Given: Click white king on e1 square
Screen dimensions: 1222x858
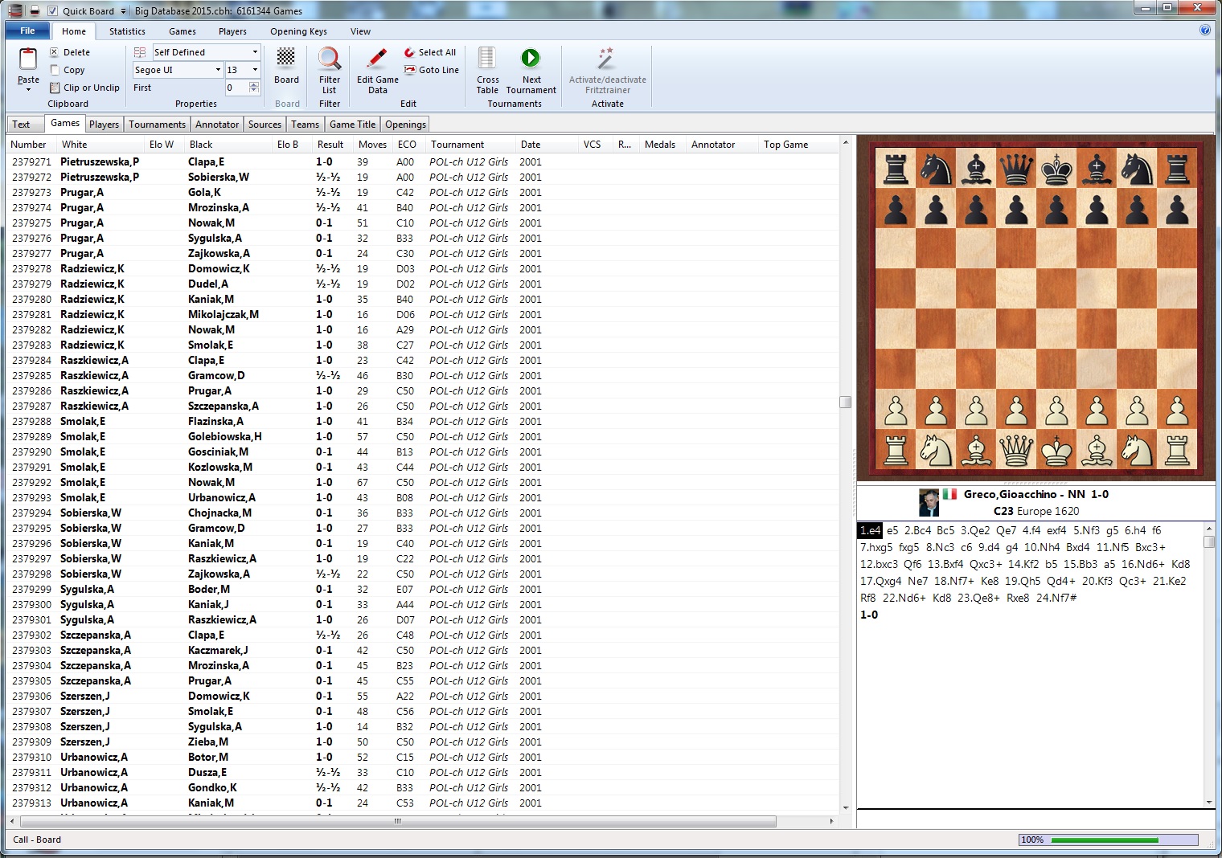Looking at the screenshot, I should (1056, 450).
